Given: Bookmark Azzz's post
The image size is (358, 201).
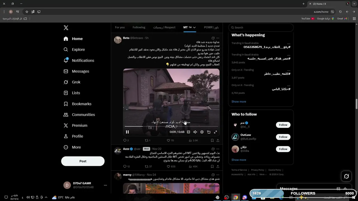Looking at the screenshot, I should pos(212,166).
